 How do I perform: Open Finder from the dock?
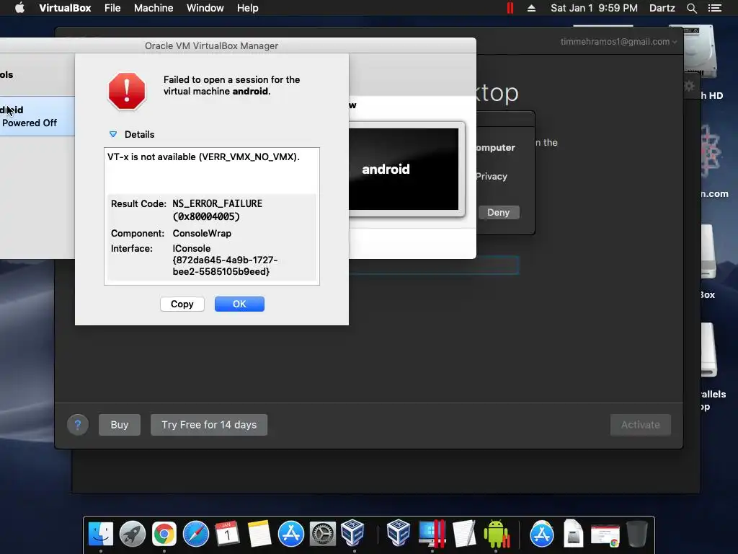pos(101,534)
